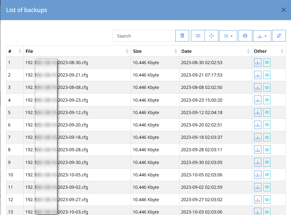Open the columns list dropdown
The height and width of the screenshot is (215, 291).
[228, 36]
